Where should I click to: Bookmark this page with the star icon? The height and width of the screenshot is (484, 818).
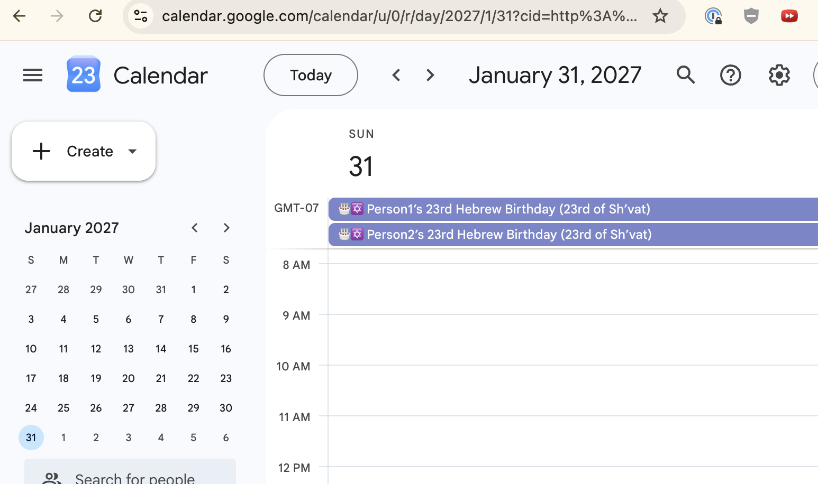[x=660, y=16]
